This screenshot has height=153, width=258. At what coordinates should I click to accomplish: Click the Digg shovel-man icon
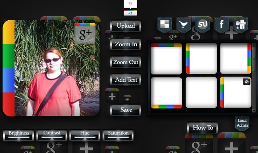[x=241, y=25]
